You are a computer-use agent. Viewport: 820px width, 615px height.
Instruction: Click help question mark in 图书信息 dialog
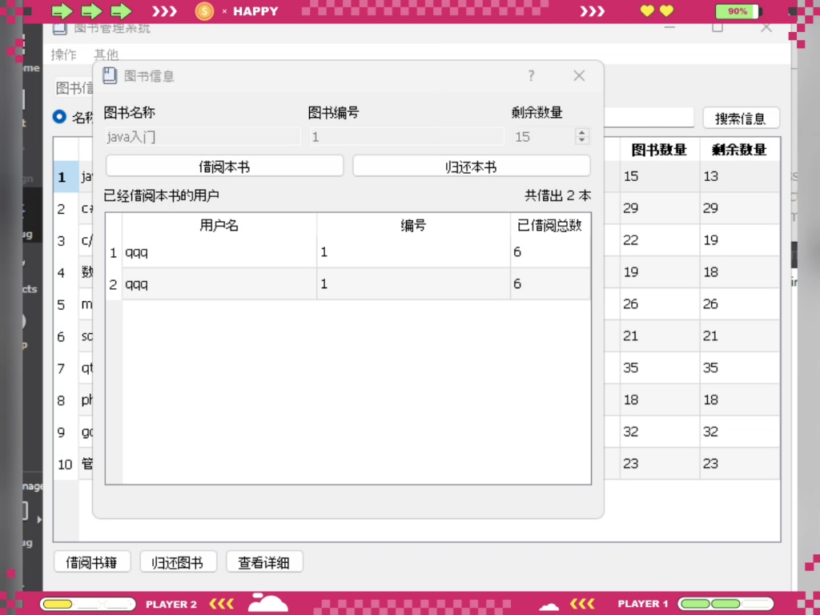532,76
